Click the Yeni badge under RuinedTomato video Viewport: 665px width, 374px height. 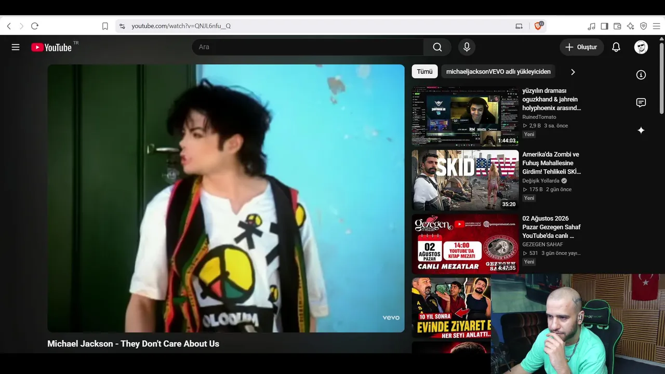(529, 135)
